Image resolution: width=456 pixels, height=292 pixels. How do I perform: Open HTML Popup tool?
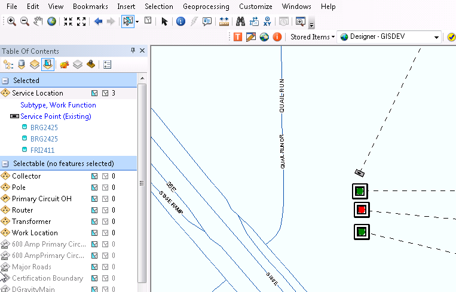click(207, 21)
